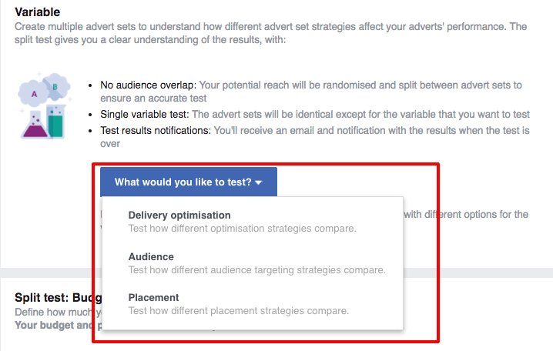Click the purple 'A' cloud icon
The image size is (553, 351).
point(34,94)
